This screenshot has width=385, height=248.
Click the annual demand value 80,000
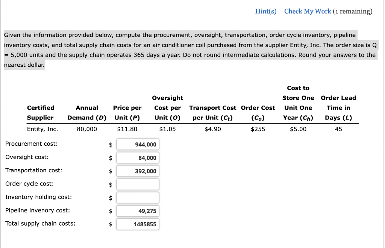(87, 129)
